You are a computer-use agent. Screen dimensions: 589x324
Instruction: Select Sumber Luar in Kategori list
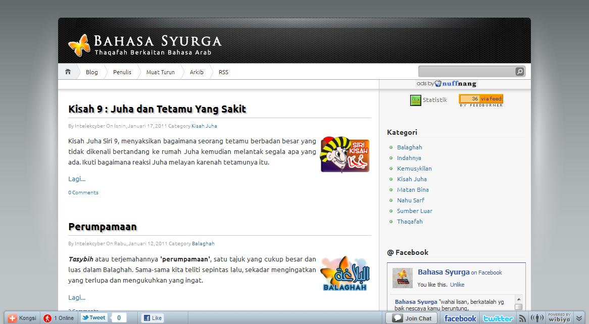pyautogui.click(x=415, y=210)
